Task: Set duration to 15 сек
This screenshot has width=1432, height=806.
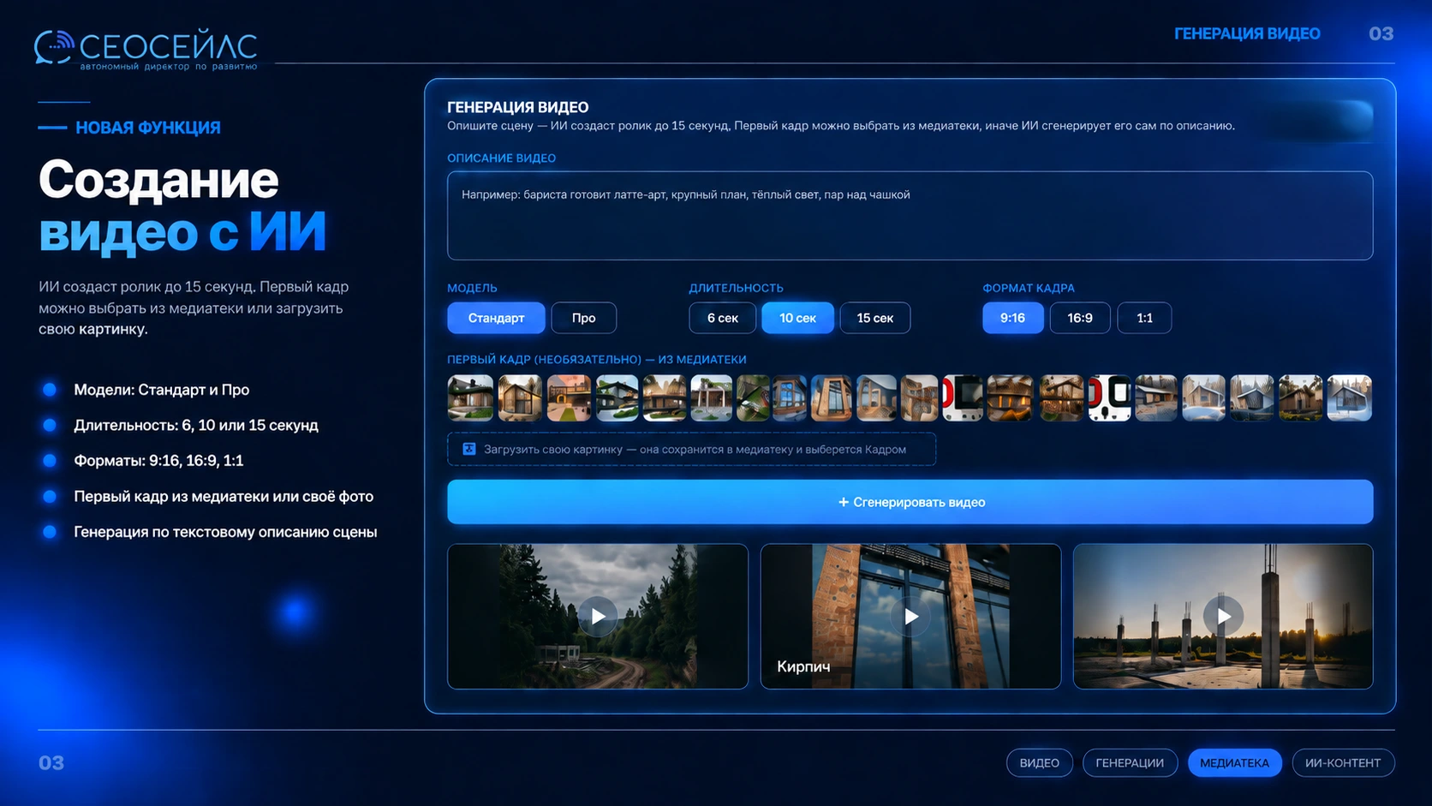Action: pyautogui.click(x=874, y=318)
